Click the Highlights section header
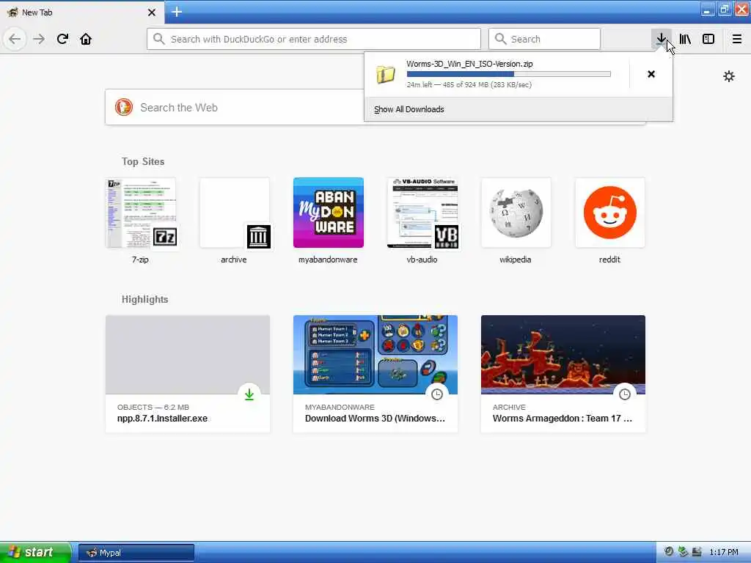Image resolution: width=751 pixels, height=563 pixels. coord(144,299)
